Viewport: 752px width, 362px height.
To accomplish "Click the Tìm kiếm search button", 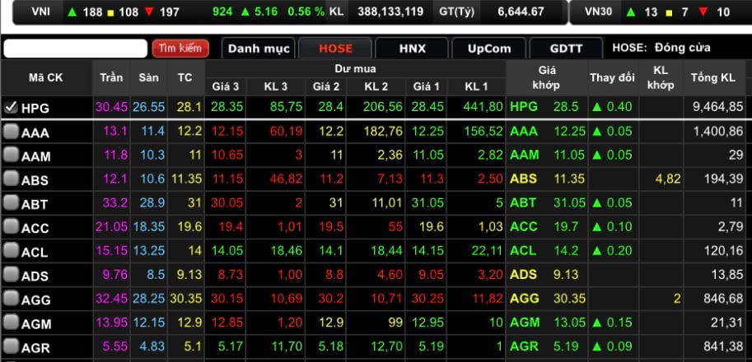I will tap(180, 49).
